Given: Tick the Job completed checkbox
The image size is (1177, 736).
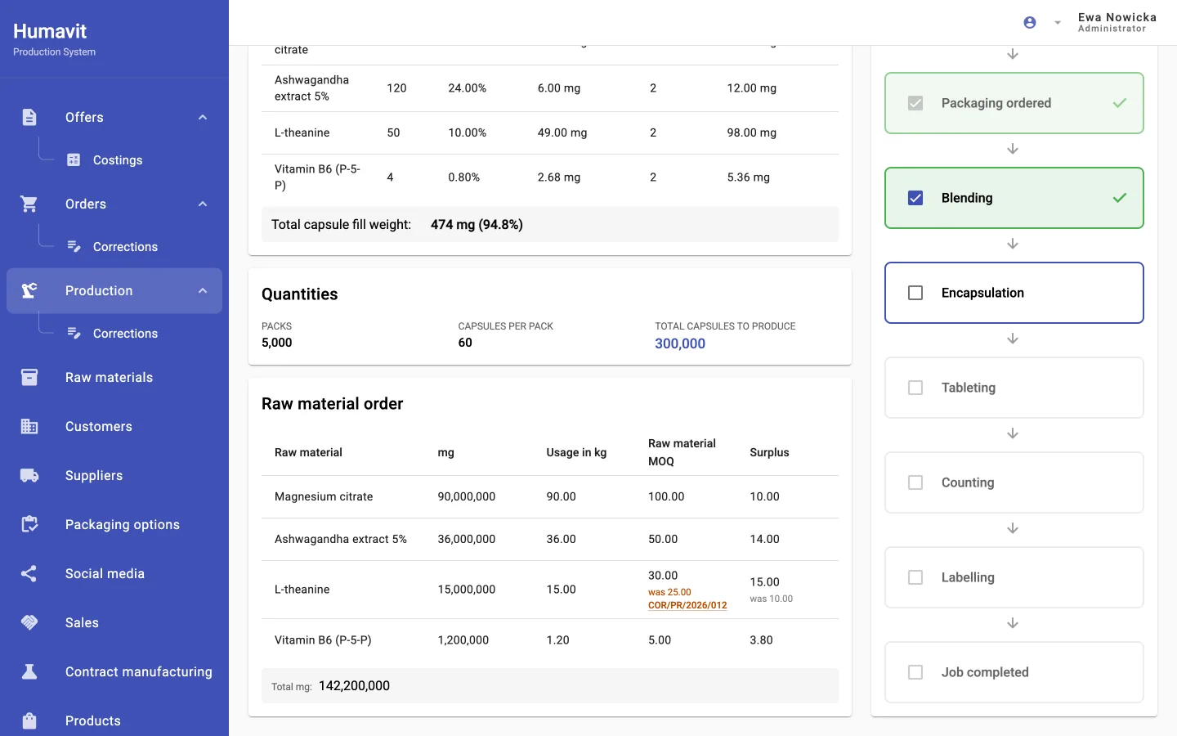Looking at the screenshot, I should 915,672.
